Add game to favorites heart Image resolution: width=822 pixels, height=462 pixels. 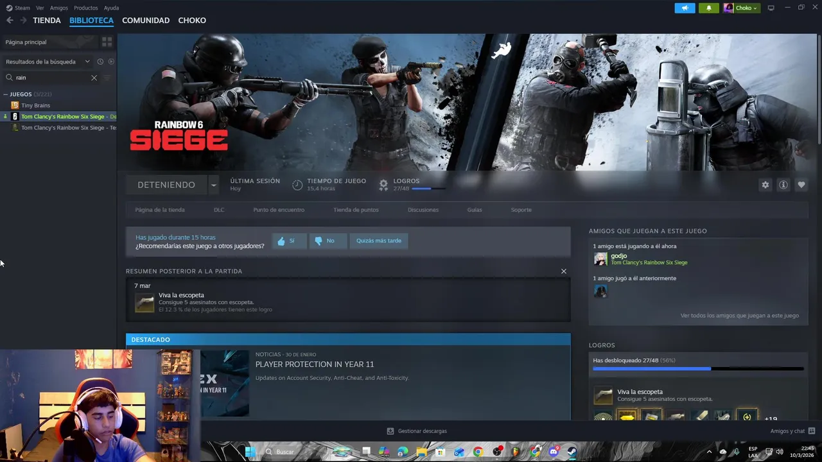point(801,185)
